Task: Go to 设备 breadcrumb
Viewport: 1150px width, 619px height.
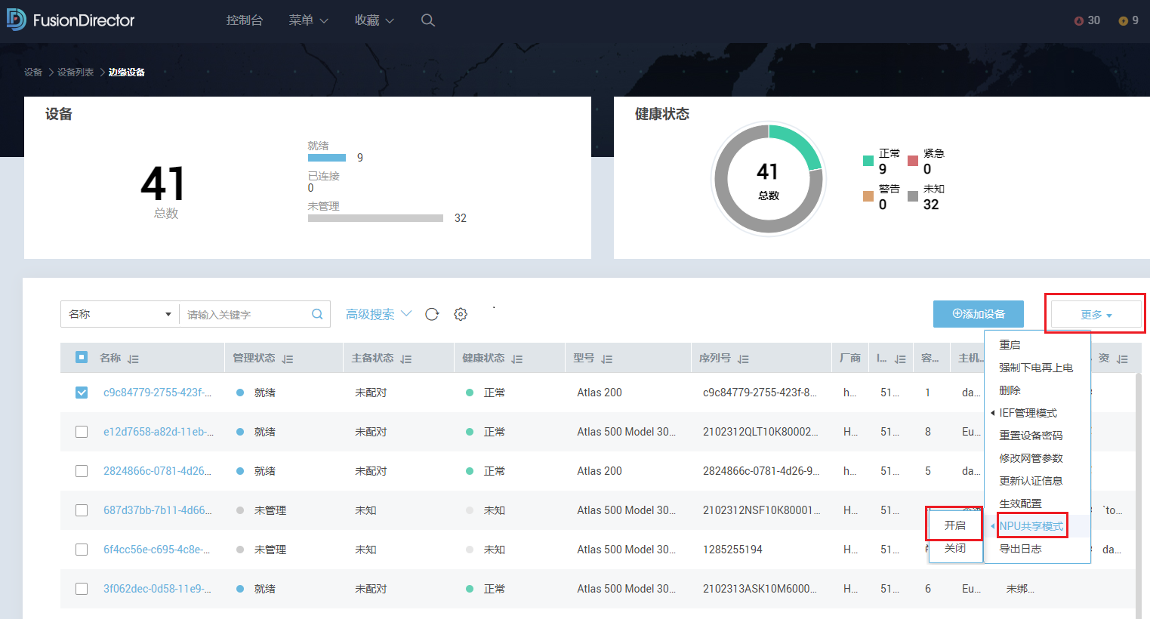Action: coord(33,72)
